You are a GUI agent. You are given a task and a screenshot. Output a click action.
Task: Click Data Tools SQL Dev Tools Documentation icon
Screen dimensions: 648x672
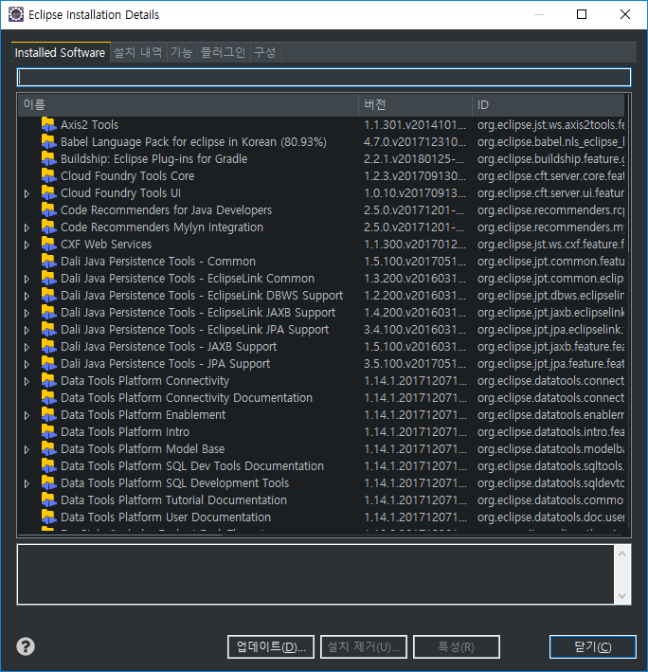(49, 466)
